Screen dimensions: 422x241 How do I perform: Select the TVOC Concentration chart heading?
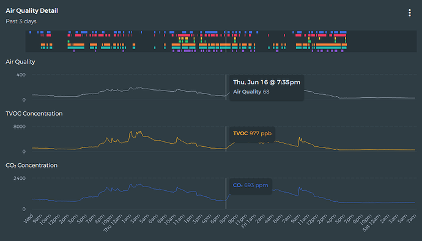pyautogui.click(x=34, y=114)
